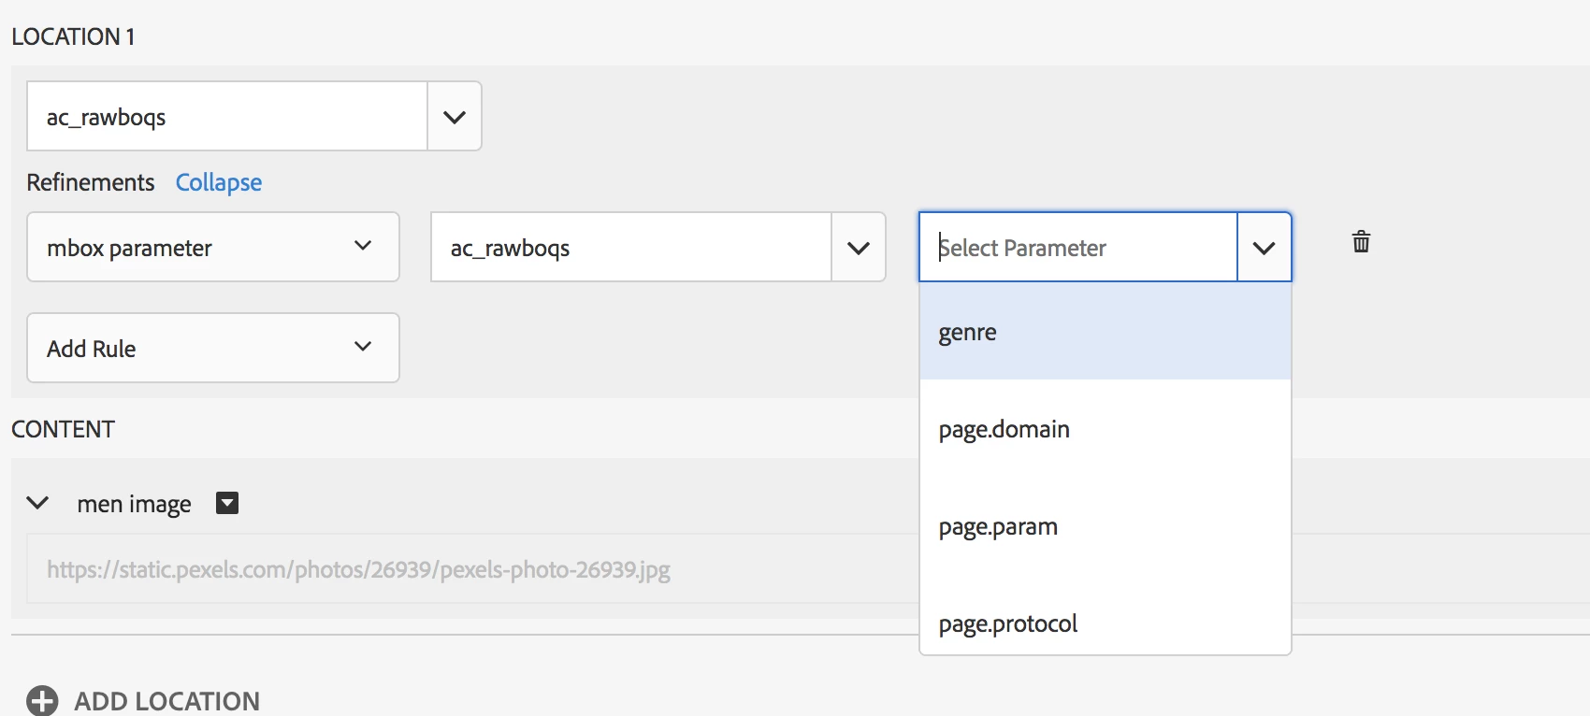Expand the refinement ac_rawboqs dropdown arrow
1590x716 pixels.
pos(859,248)
